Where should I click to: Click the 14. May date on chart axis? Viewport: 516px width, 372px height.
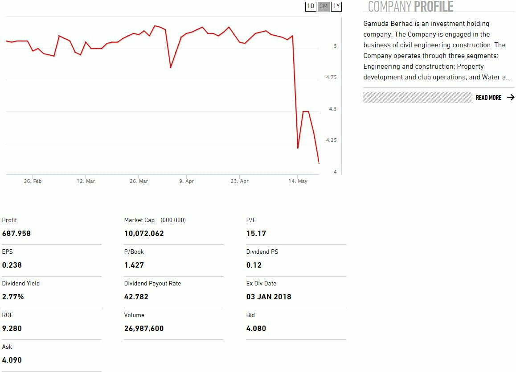point(298,182)
